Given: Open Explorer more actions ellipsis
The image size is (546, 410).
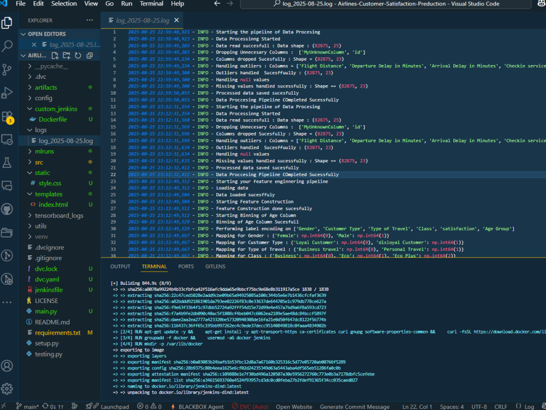Looking at the screenshot, I should [x=90, y=20].
